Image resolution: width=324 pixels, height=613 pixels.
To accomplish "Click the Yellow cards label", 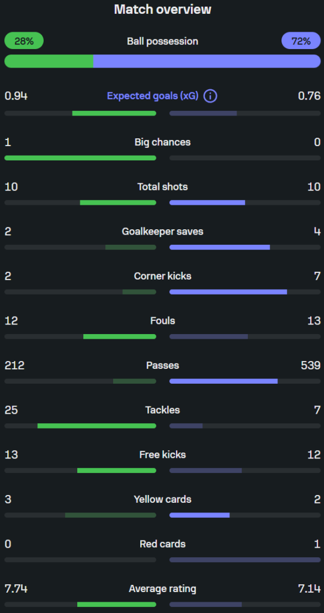I will click(x=162, y=499).
